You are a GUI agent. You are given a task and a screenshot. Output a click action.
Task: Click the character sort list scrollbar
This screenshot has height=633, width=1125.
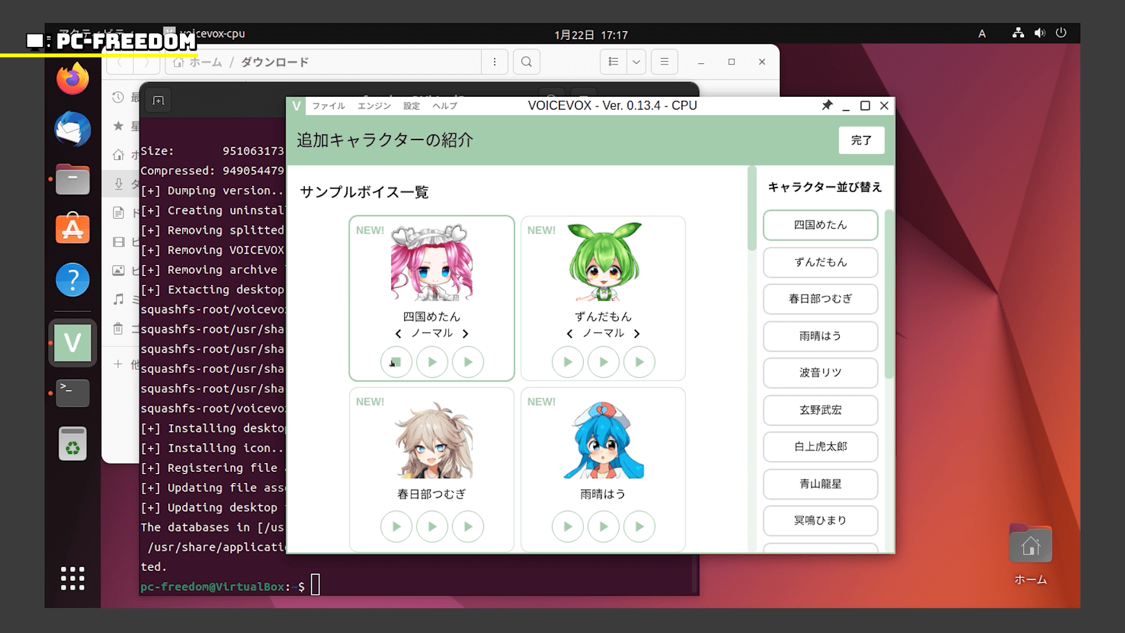point(889,293)
